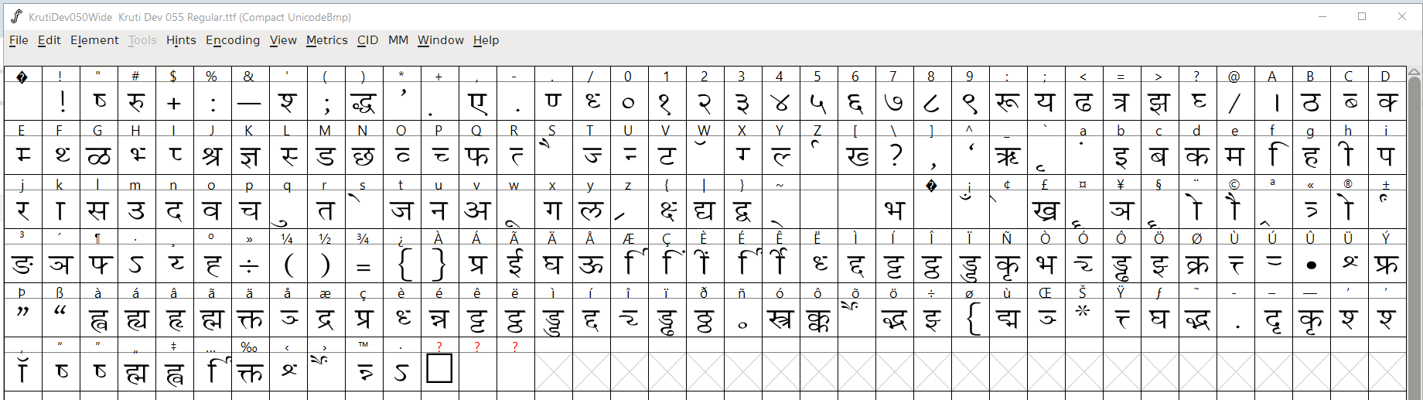This screenshot has height=400, width=1423.
Task: Select the empty box glyph in last row
Action: (x=439, y=369)
